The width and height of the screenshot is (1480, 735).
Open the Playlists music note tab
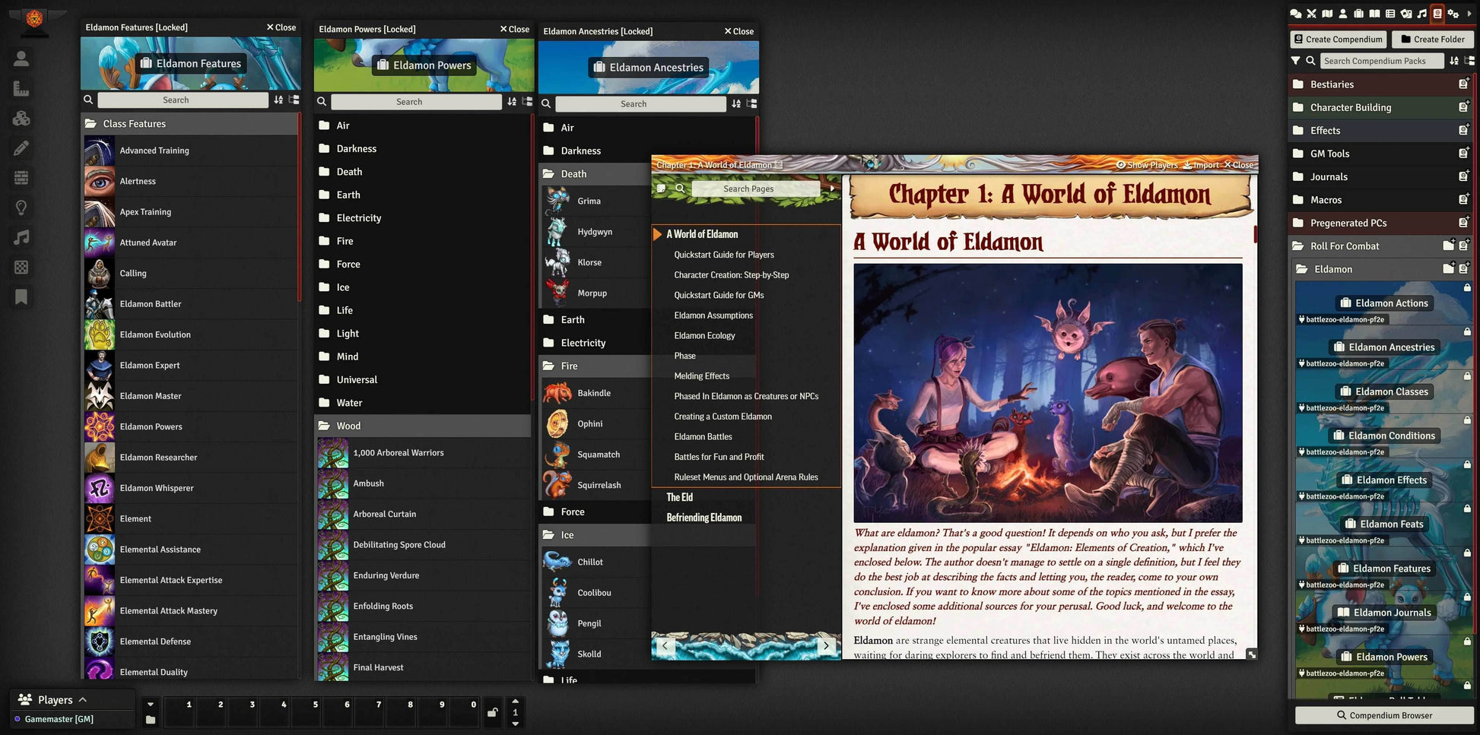click(x=1422, y=14)
